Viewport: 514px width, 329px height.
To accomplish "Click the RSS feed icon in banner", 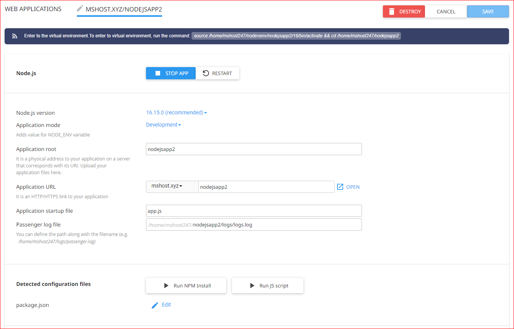I will click(15, 36).
